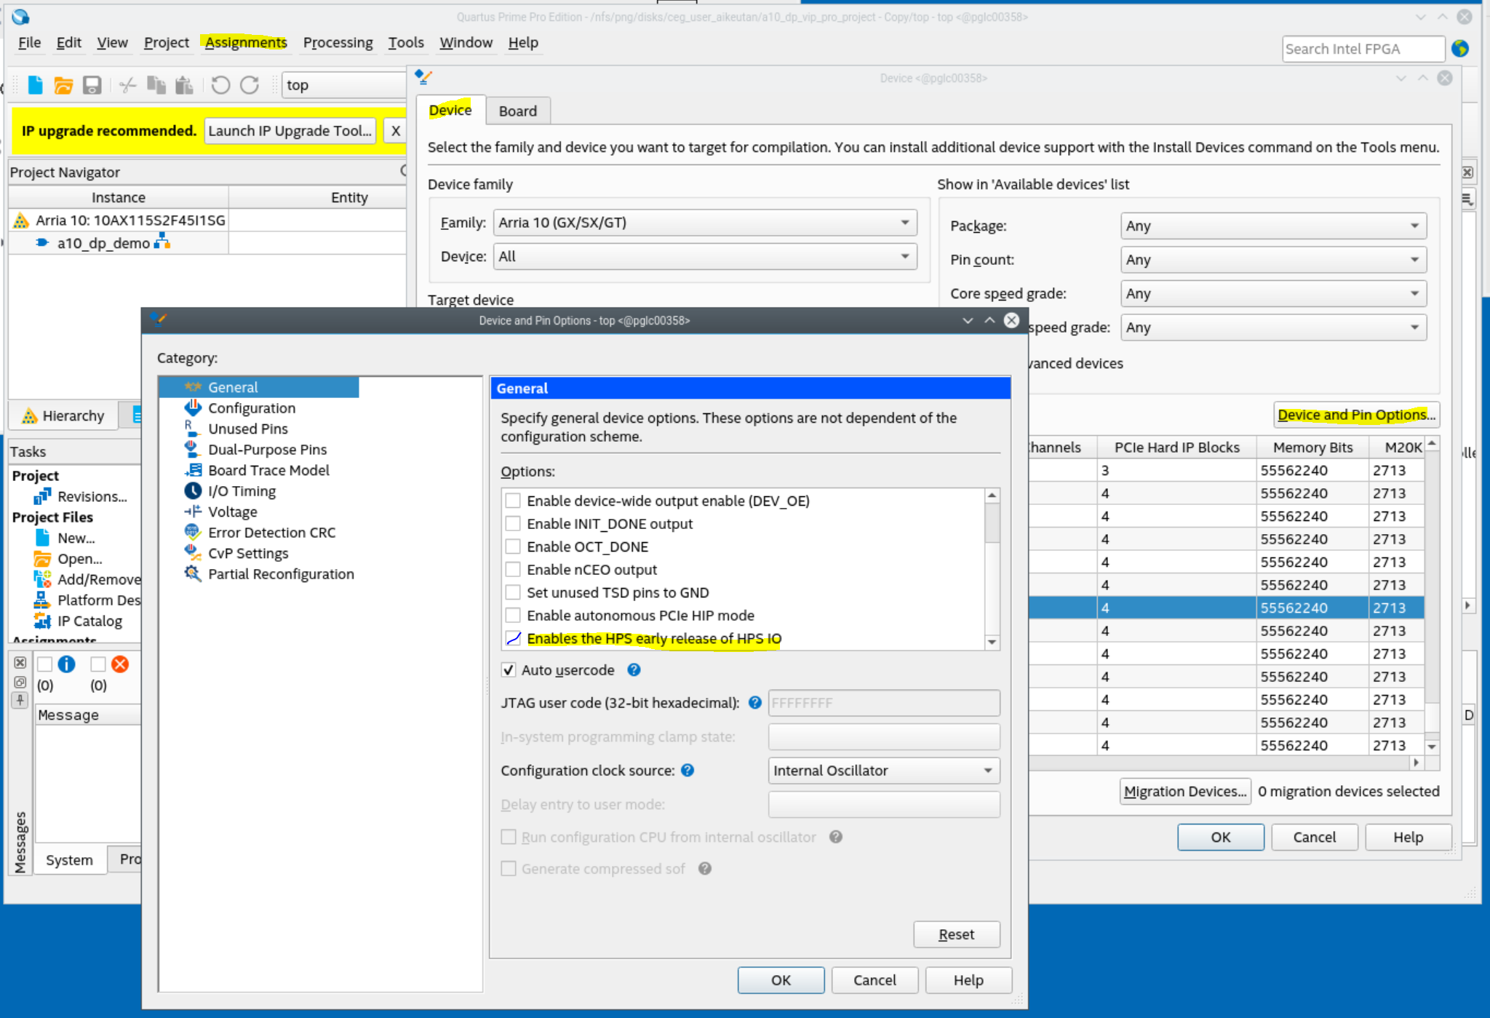Select I/O Timing category
The image size is (1490, 1018).
tap(242, 491)
